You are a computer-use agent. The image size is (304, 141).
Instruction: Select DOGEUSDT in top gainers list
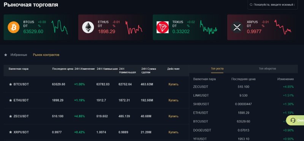click(202, 130)
